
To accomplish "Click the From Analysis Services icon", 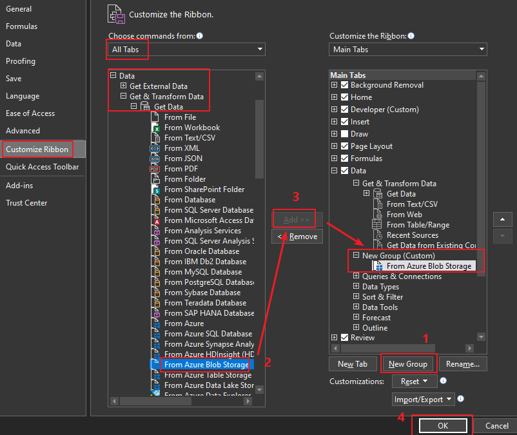I will tap(155, 231).
